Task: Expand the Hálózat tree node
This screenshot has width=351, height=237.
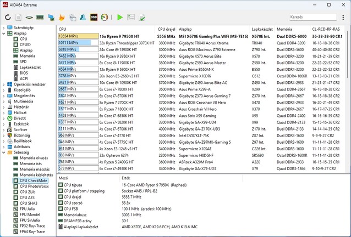Action: point(4,112)
